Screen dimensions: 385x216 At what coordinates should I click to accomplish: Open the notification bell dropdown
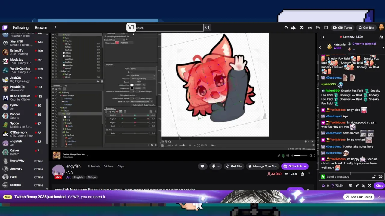point(216,166)
